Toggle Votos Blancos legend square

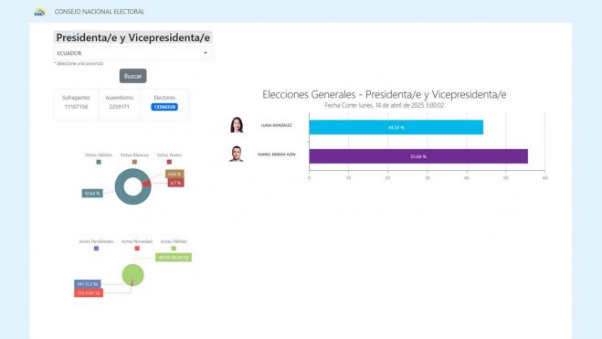point(134,162)
